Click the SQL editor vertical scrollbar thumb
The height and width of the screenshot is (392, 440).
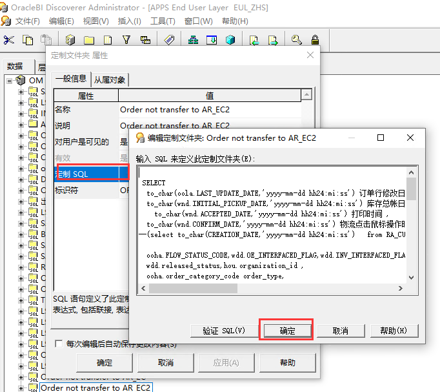coord(411,187)
